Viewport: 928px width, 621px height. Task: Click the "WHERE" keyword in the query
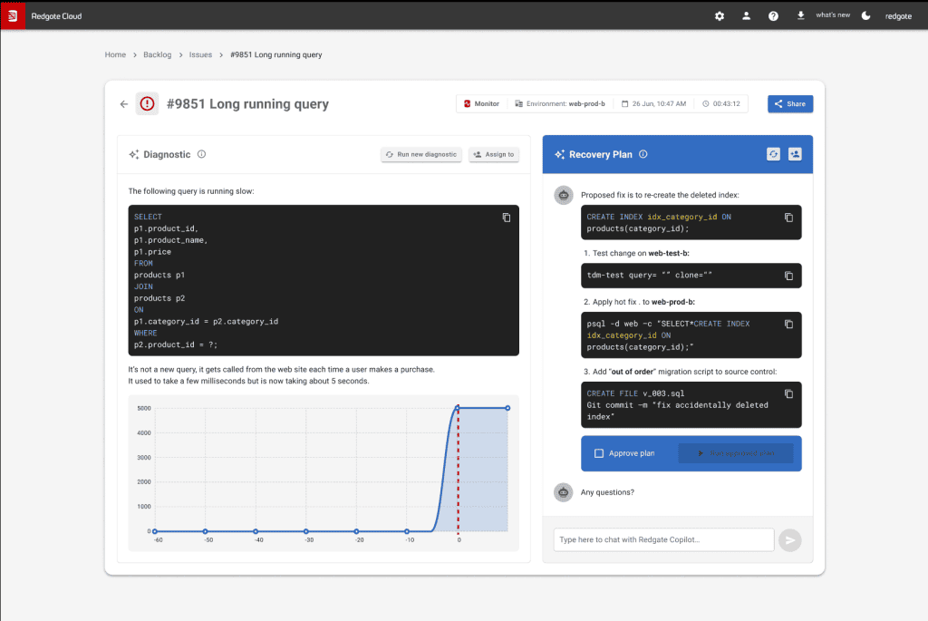pyautogui.click(x=146, y=334)
